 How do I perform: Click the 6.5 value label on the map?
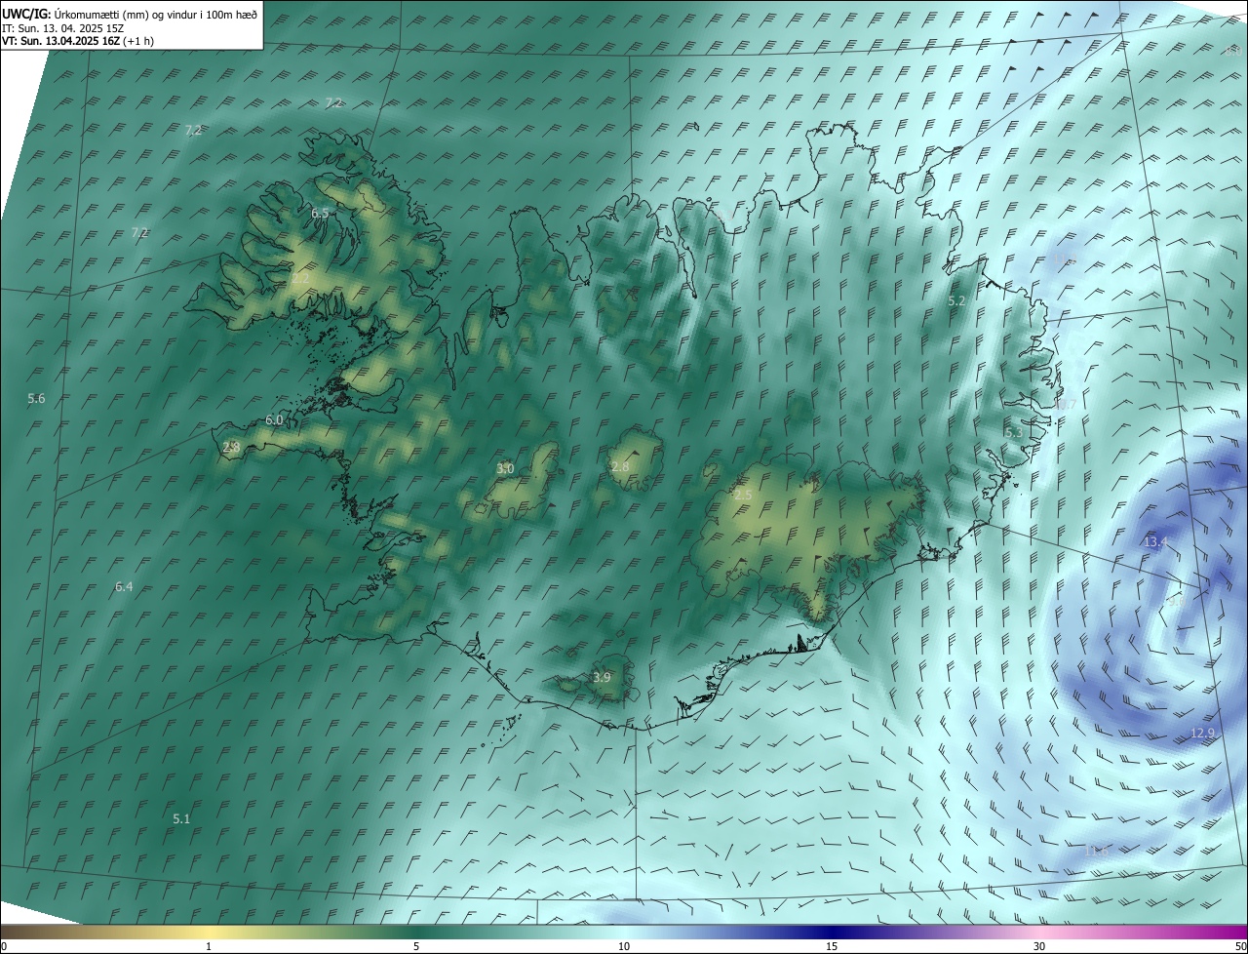coord(320,213)
